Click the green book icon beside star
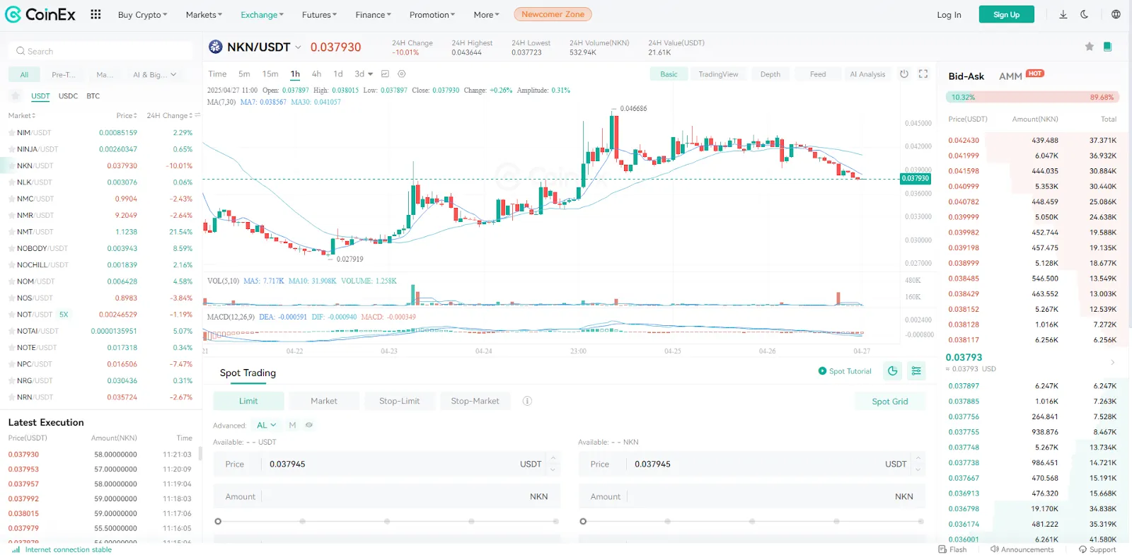Image resolution: width=1132 pixels, height=555 pixels. point(1107,47)
